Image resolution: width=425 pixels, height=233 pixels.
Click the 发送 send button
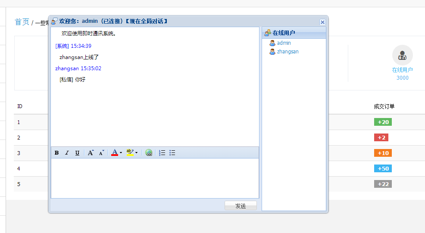(241, 205)
